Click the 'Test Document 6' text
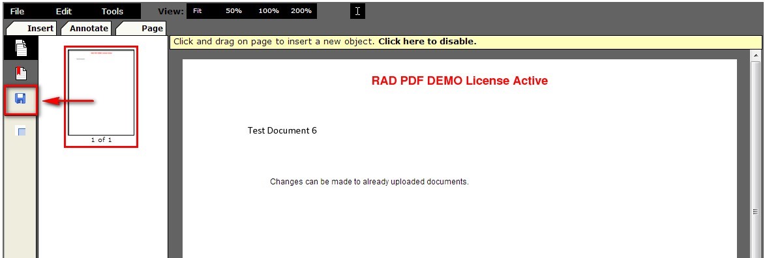Screen dimensions: 765x258 click(282, 131)
